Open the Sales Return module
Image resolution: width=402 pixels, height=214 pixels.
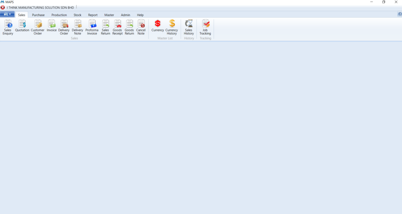click(x=105, y=27)
